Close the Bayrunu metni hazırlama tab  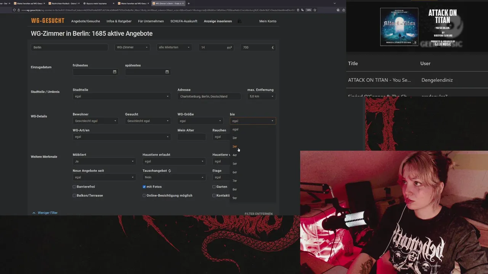click(114, 3)
